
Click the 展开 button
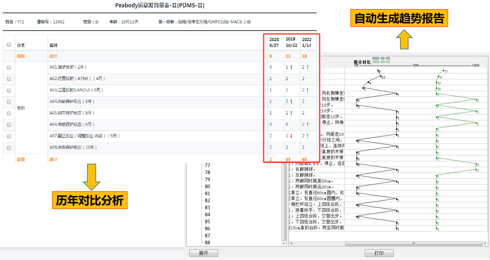(x=203, y=253)
